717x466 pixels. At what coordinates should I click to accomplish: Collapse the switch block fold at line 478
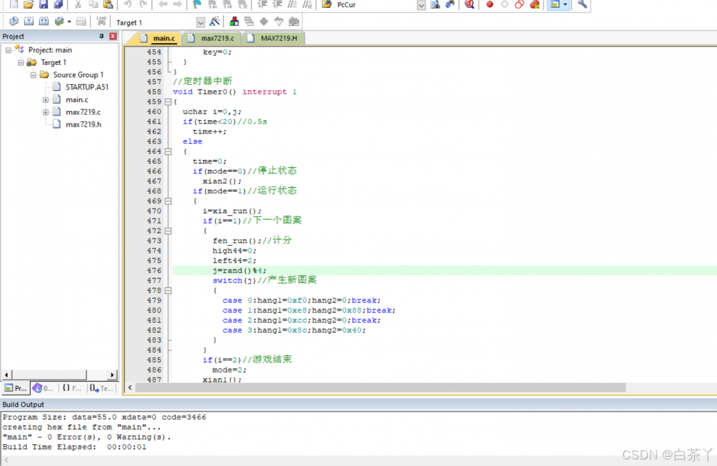[x=167, y=291]
